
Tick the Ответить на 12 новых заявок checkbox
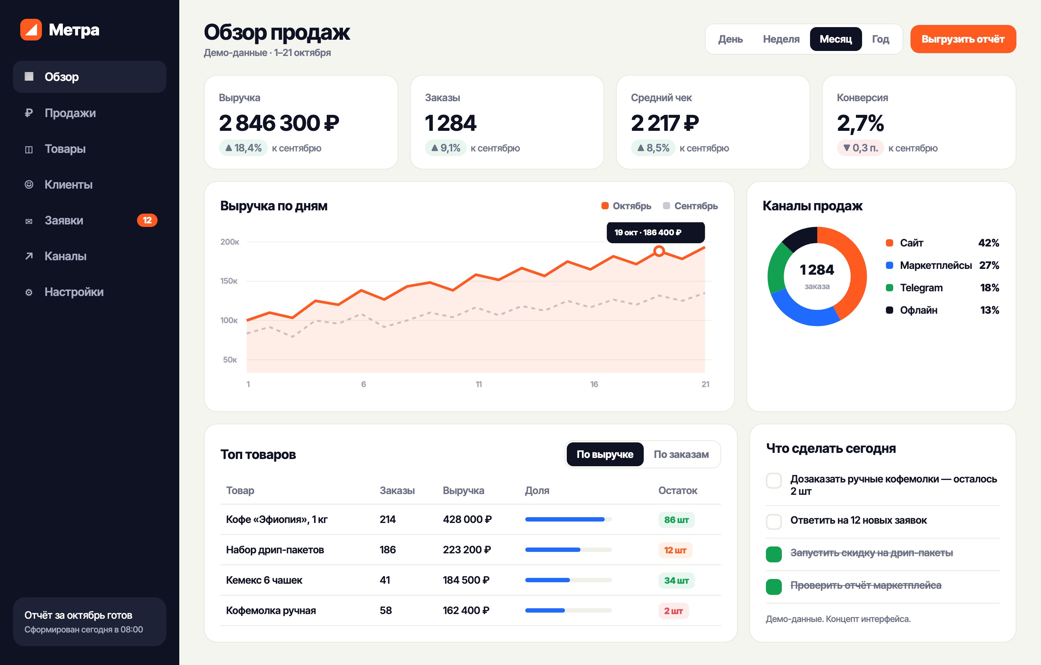click(x=774, y=522)
